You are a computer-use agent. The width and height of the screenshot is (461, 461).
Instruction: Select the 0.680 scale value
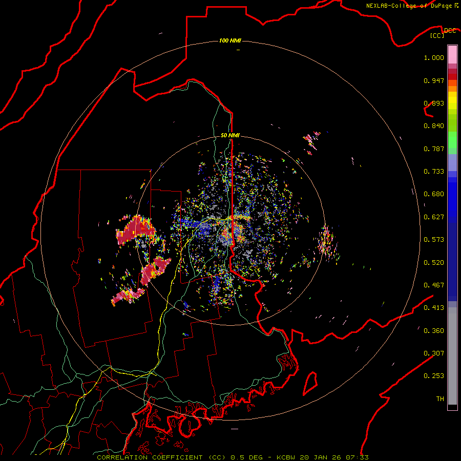tap(434, 194)
